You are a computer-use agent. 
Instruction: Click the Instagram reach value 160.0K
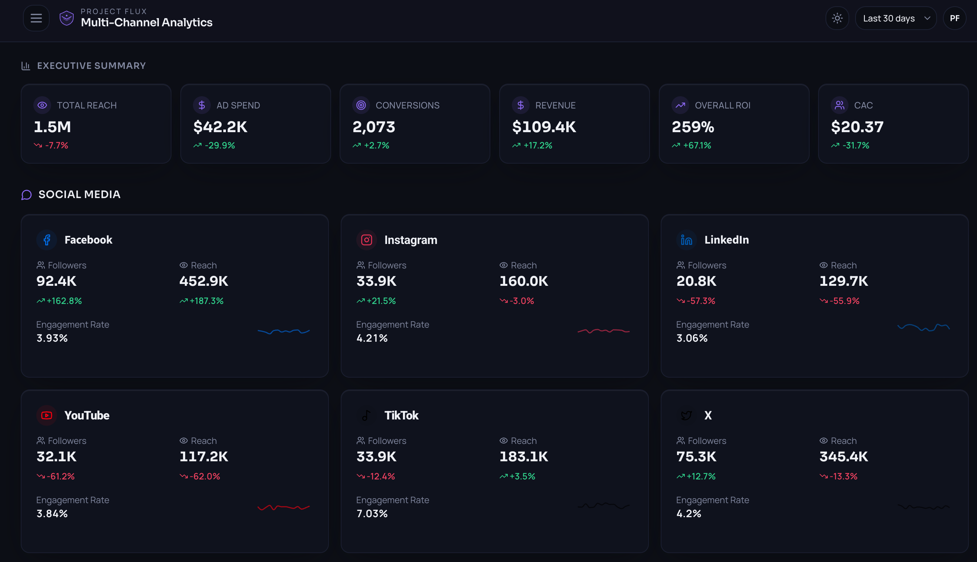click(523, 281)
